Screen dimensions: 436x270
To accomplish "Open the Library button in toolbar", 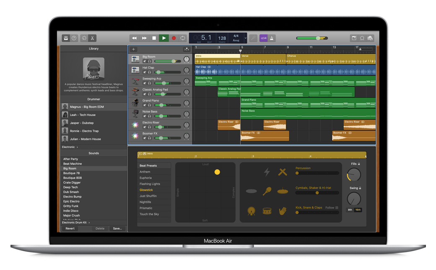I will tap(66, 38).
